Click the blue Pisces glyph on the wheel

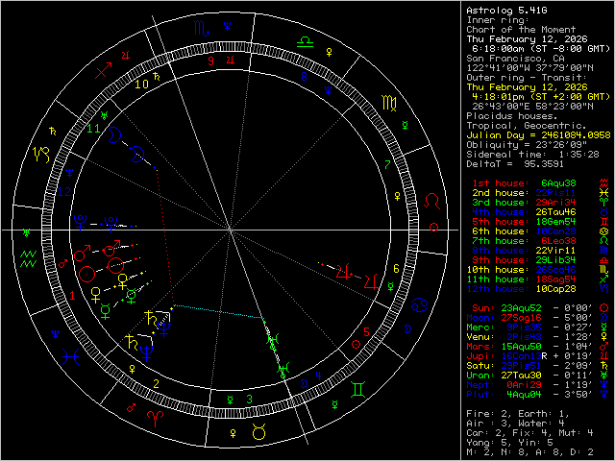(x=68, y=355)
